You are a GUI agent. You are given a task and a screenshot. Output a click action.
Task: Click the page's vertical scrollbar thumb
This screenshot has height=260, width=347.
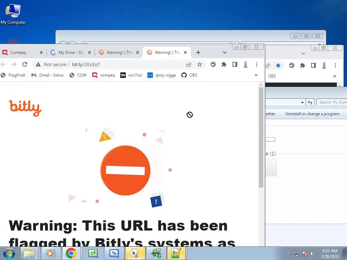pyautogui.click(x=261, y=137)
